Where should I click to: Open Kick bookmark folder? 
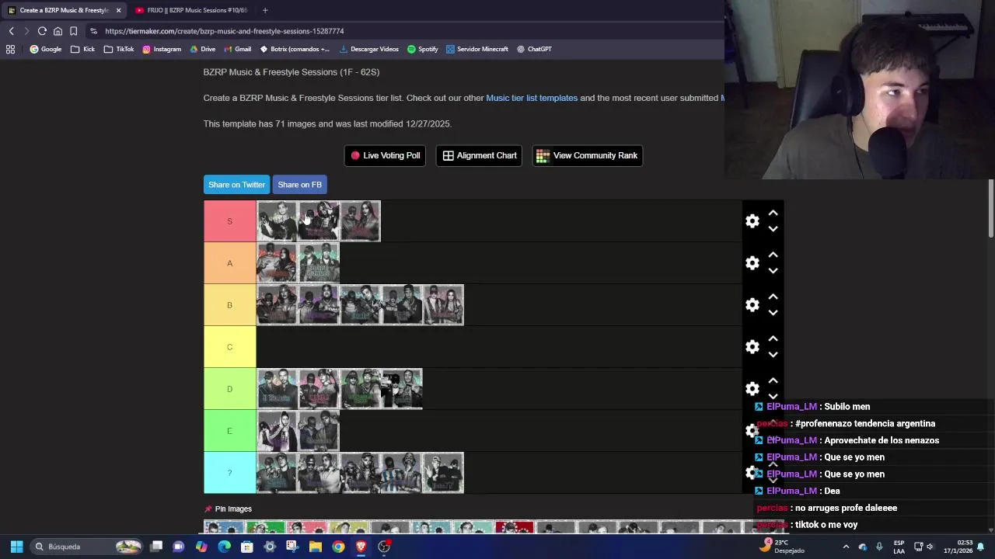click(82, 49)
